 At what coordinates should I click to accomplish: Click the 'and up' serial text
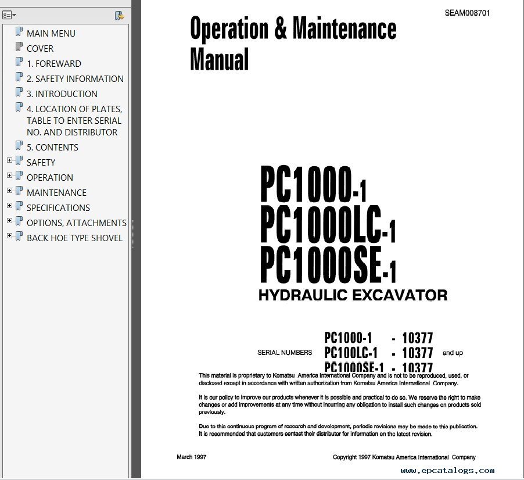click(453, 353)
